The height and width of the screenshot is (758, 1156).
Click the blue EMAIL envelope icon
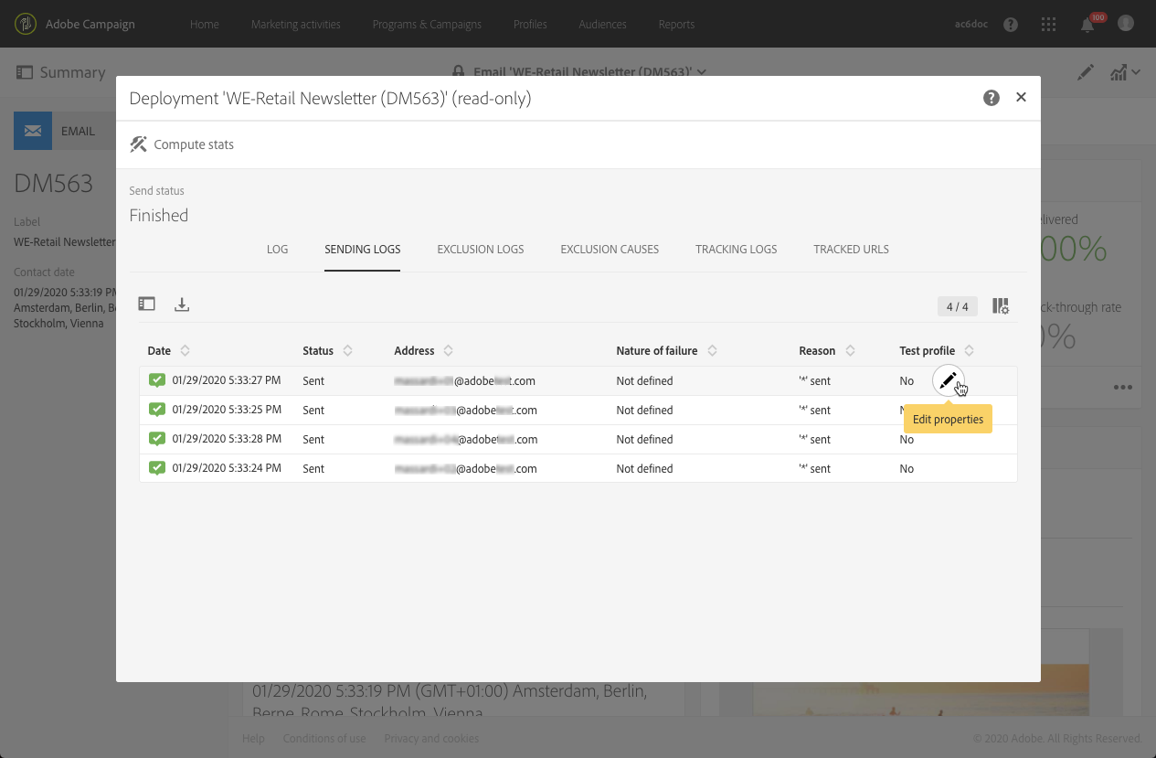[x=33, y=131]
